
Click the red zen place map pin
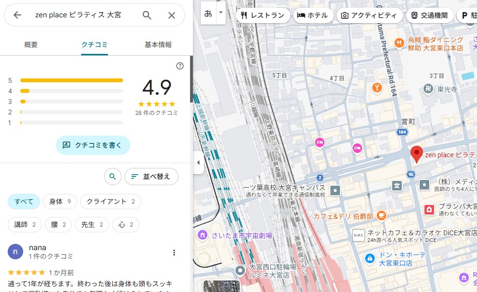(x=417, y=154)
